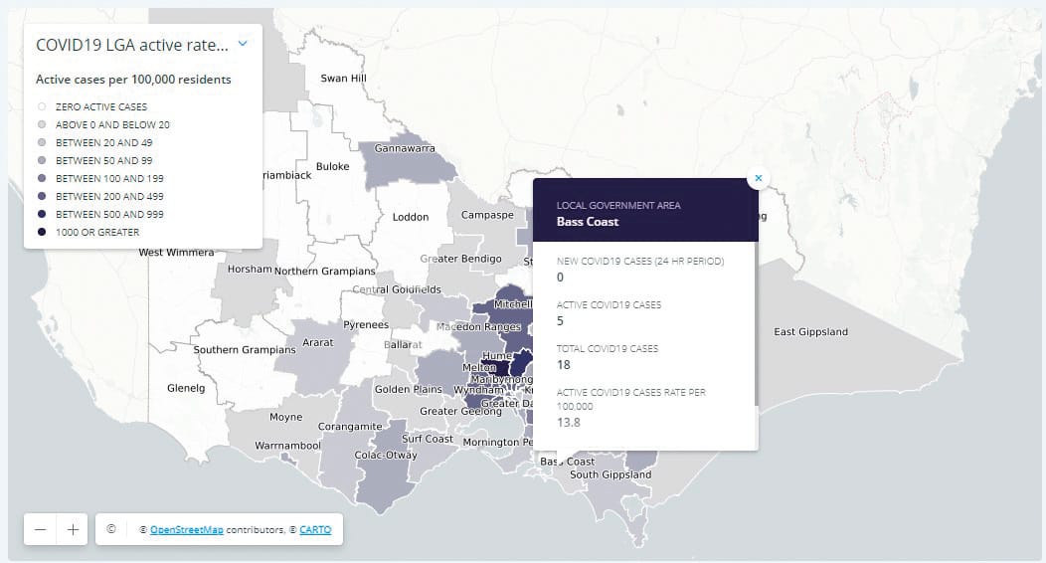Click the popup's vertical scrollbar

757,323
